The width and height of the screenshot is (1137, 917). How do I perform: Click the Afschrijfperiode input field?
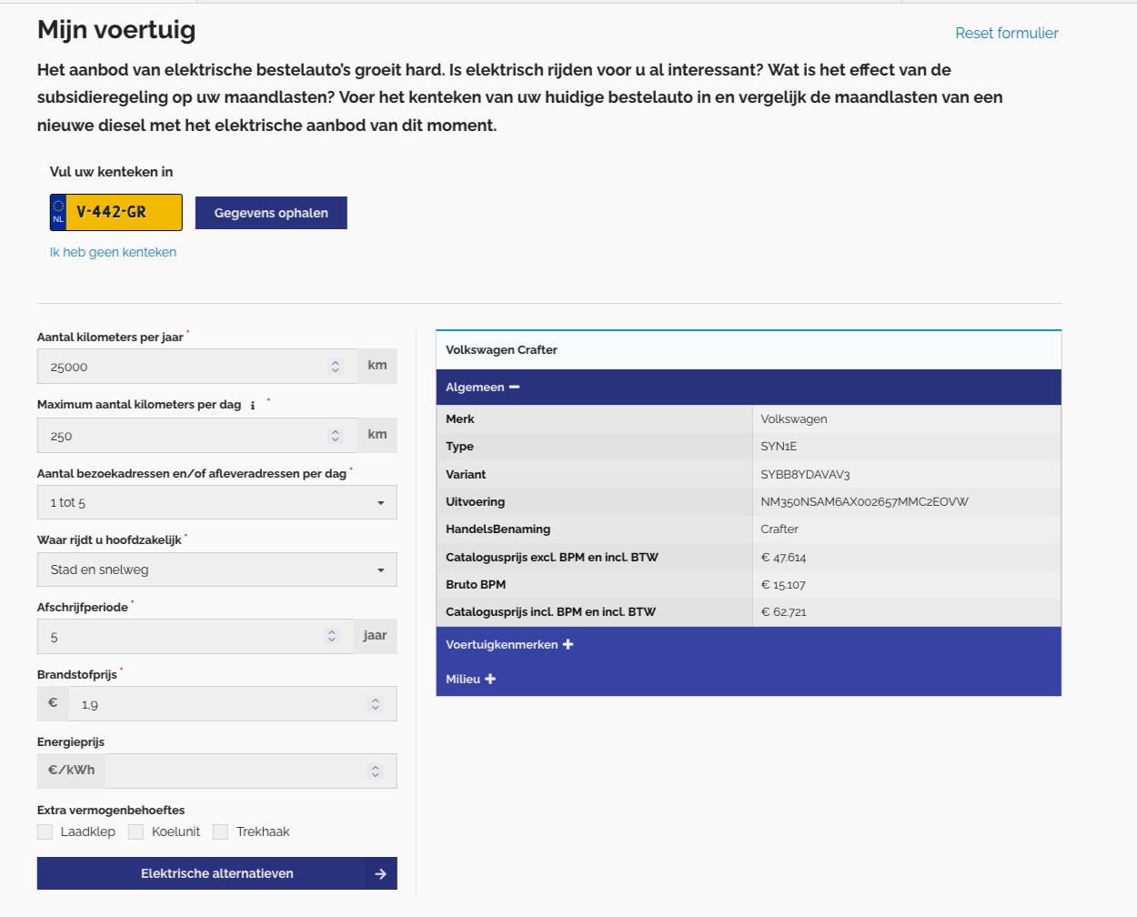196,636
